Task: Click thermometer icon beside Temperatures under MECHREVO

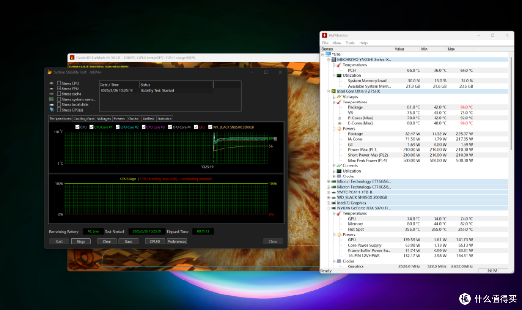Action: coord(339,65)
